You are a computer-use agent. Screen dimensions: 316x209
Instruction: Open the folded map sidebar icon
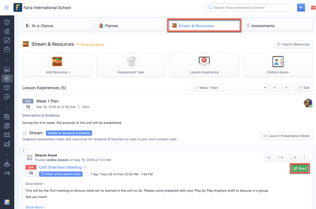coord(7,135)
